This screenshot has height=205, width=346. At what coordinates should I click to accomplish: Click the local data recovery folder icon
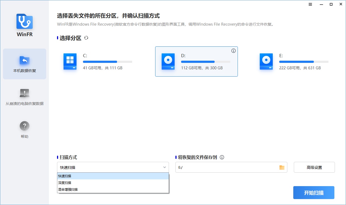(25, 60)
